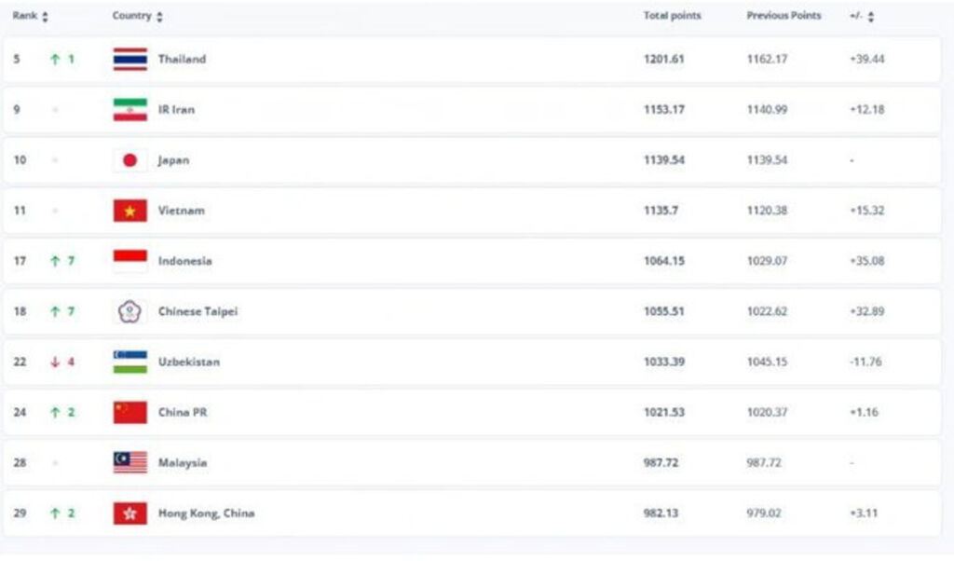The height and width of the screenshot is (561, 954).
Task: Select the Hong Kong, China row name
Action: tap(206, 513)
